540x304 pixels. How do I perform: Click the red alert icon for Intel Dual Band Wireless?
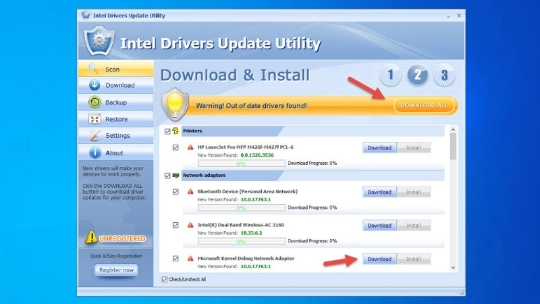(x=190, y=225)
